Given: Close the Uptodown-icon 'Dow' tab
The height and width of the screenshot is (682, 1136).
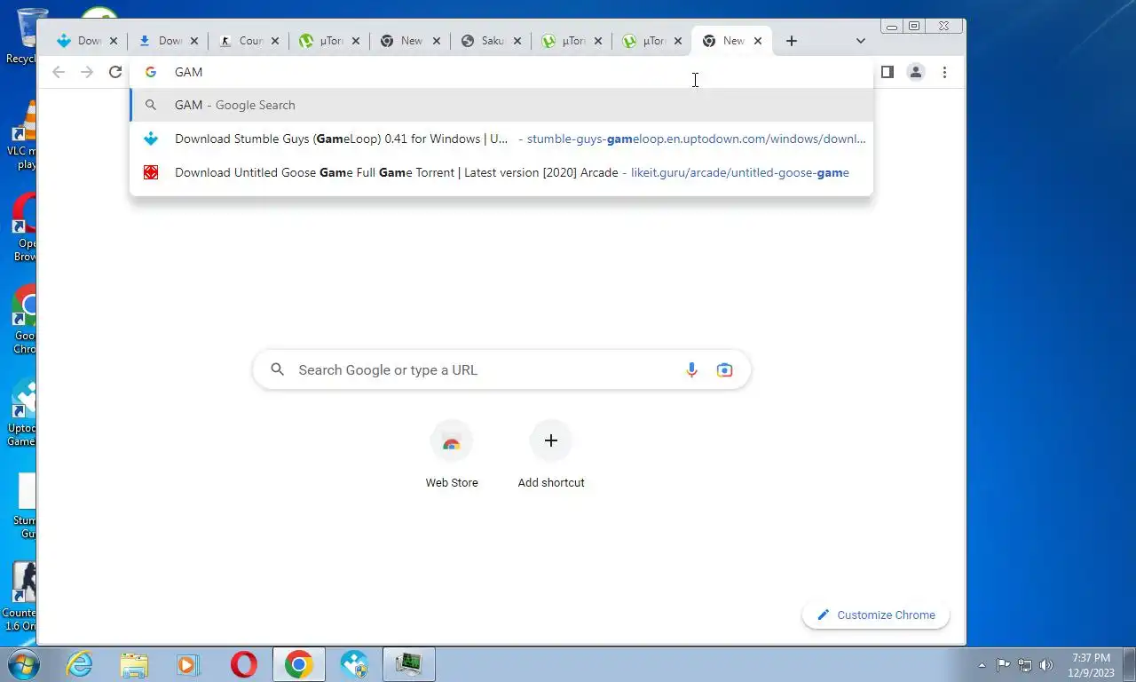Looking at the screenshot, I should (114, 41).
